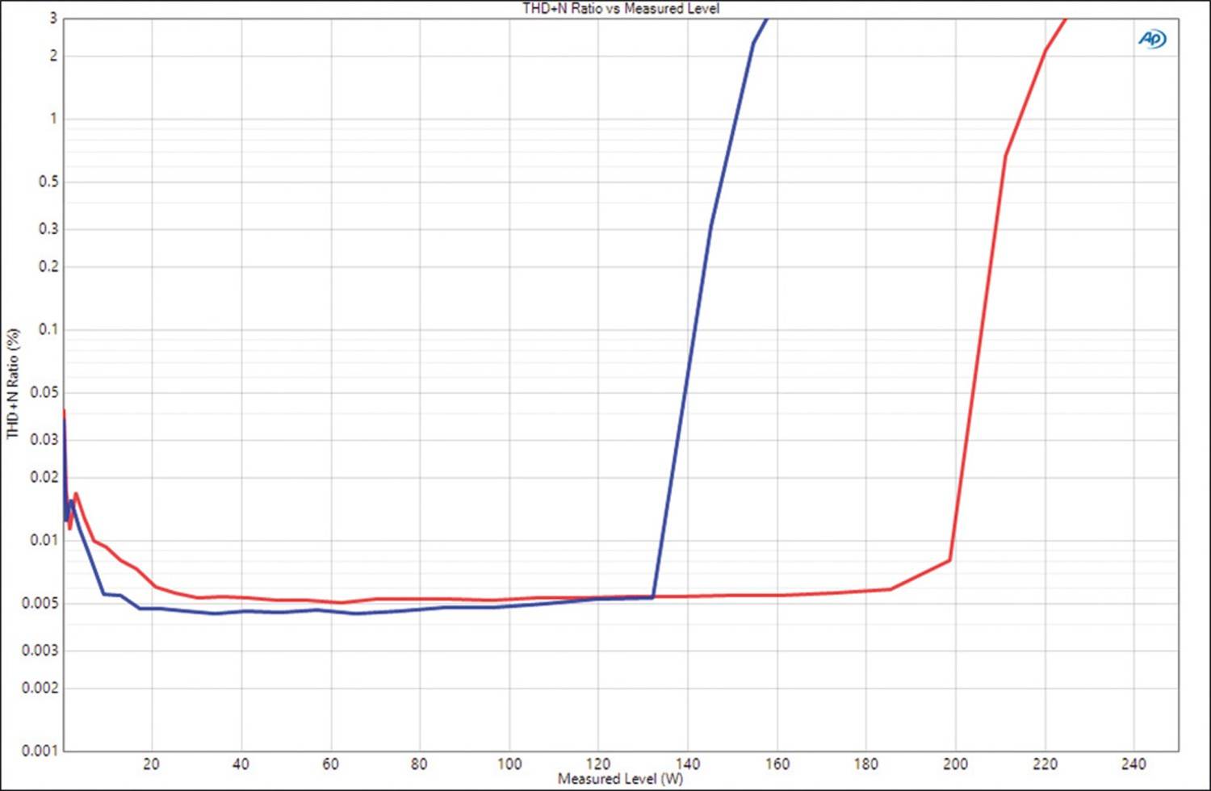Click the x-axis tick label 20
Image resolution: width=1211 pixels, height=791 pixels.
tap(152, 764)
